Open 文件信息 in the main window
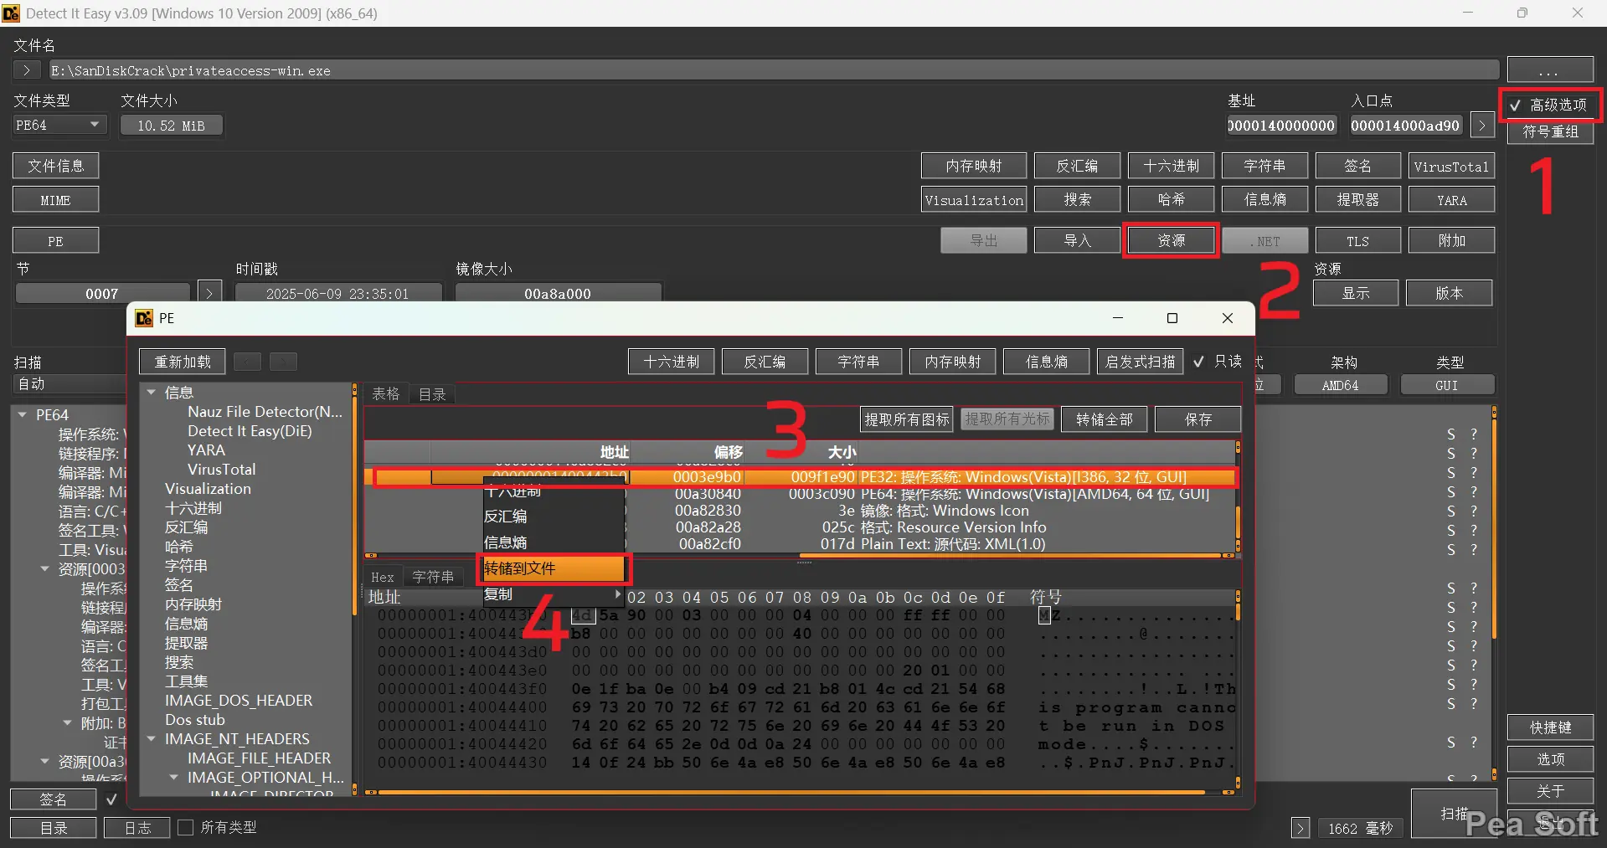This screenshot has height=848, width=1607. [x=55, y=166]
